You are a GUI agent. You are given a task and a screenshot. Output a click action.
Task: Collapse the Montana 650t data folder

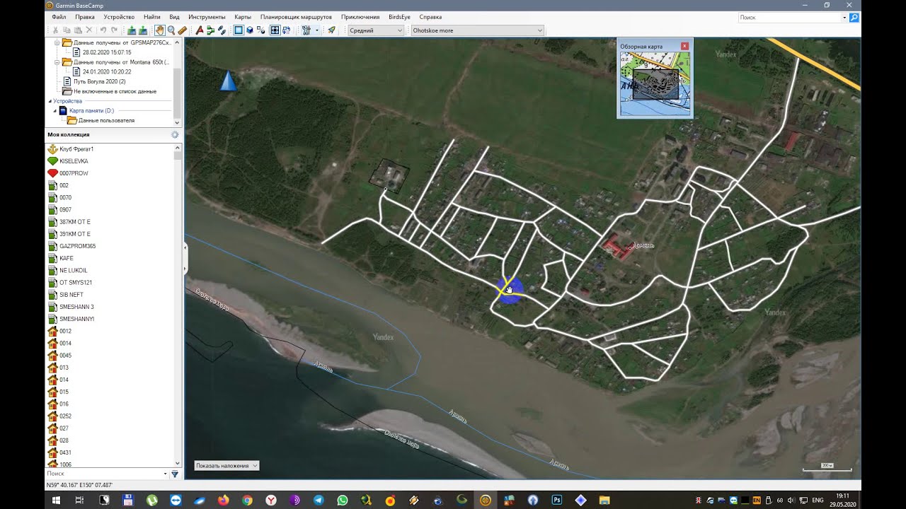[57, 62]
